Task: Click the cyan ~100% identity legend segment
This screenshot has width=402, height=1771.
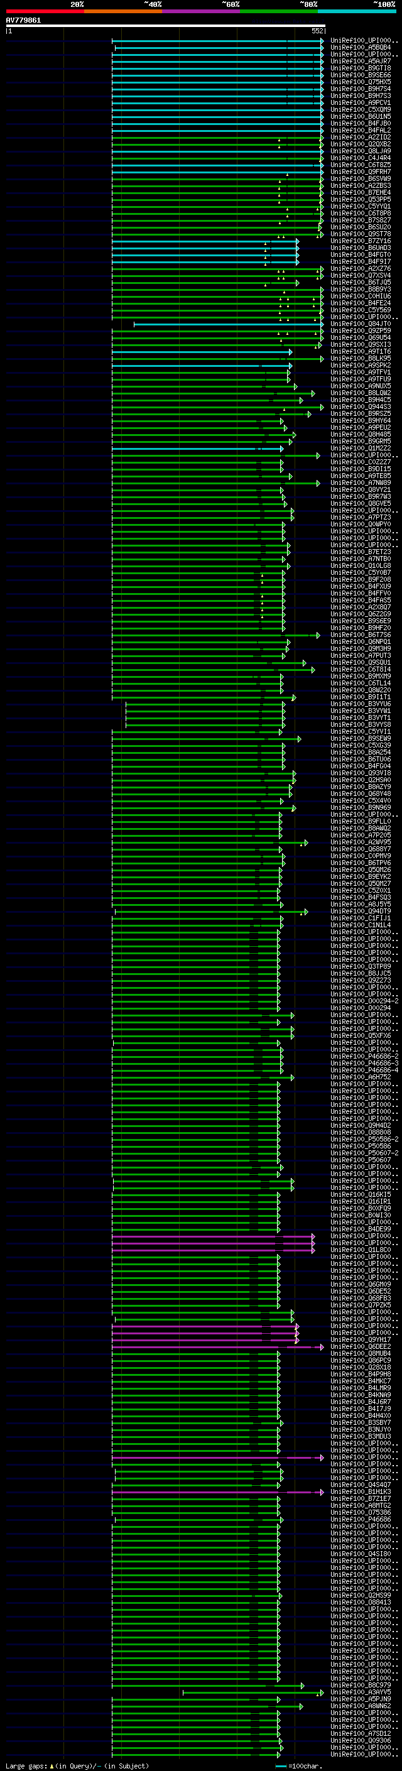Action: pos(357,11)
